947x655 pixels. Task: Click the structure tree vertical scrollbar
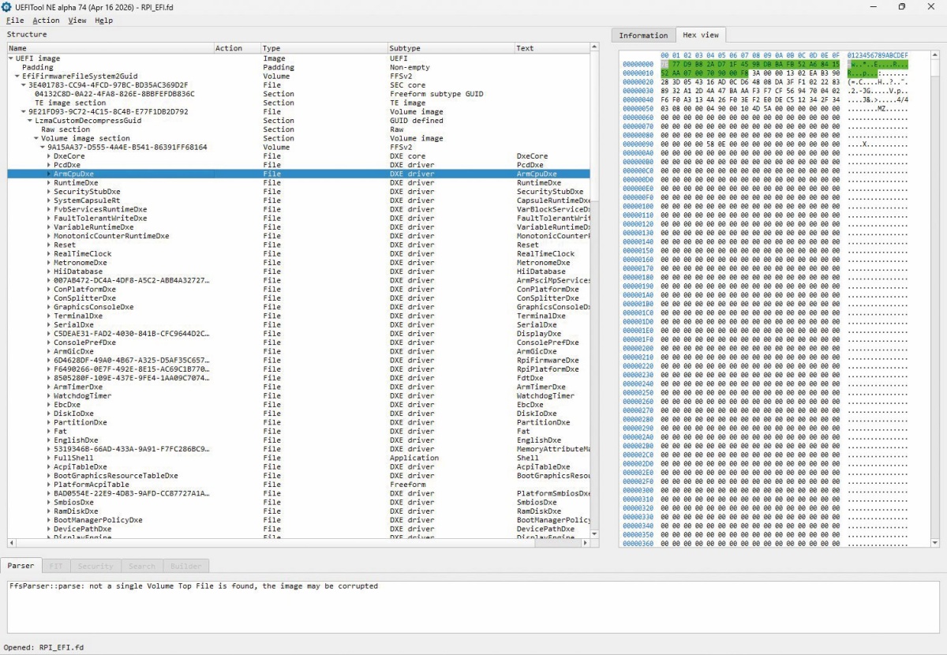[x=595, y=292]
